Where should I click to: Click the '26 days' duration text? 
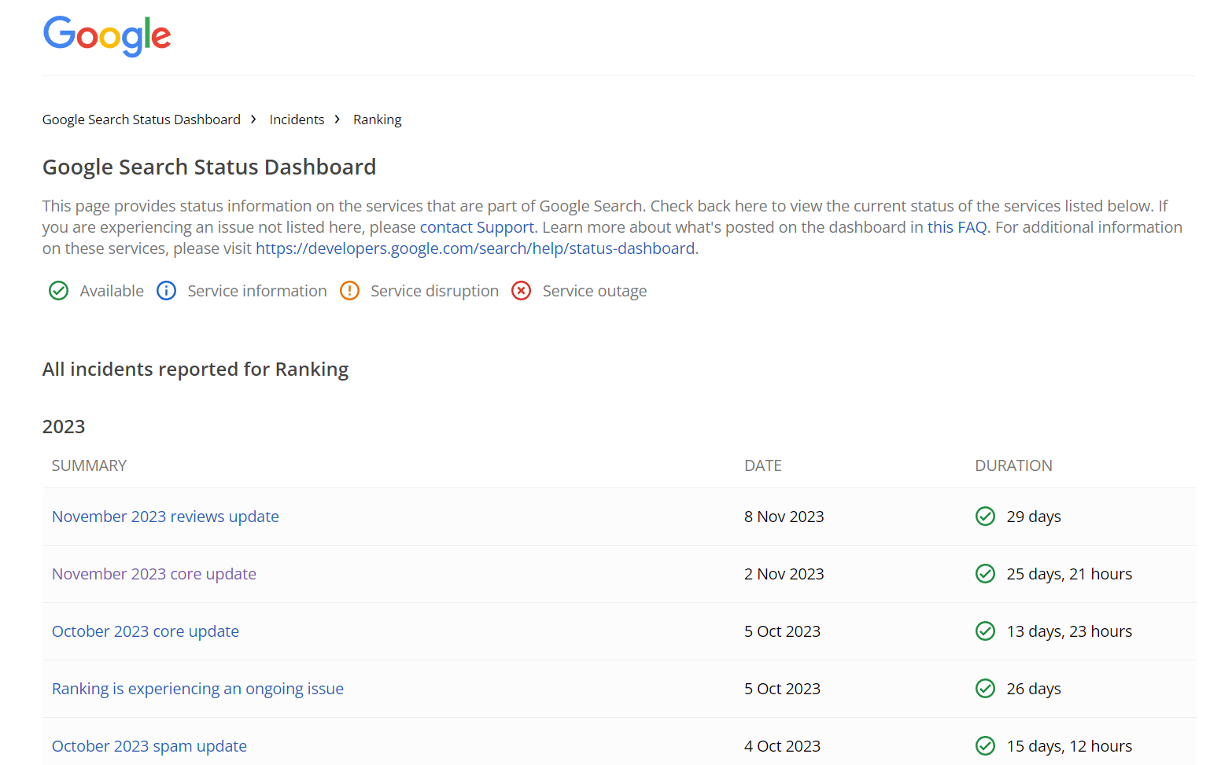pos(1034,689)
